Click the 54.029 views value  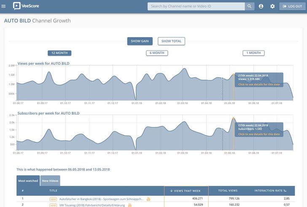[198, 204]
